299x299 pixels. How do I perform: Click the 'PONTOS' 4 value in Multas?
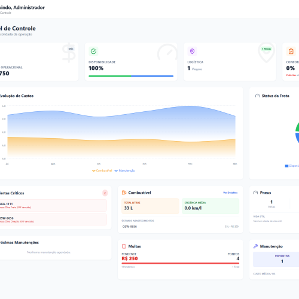pos(238,258)
